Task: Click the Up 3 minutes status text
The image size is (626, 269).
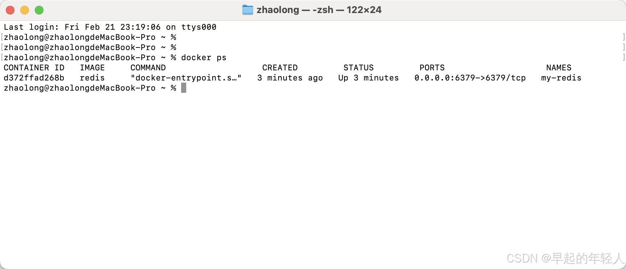Action: click(368, 78)
